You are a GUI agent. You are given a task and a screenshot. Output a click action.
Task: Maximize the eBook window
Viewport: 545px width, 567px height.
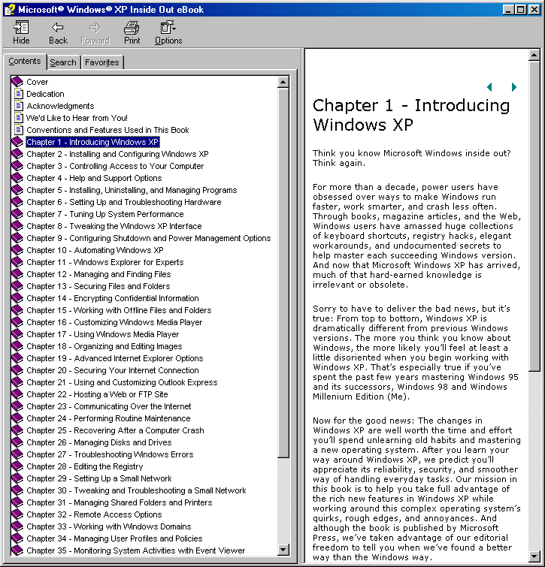(520, 10)
